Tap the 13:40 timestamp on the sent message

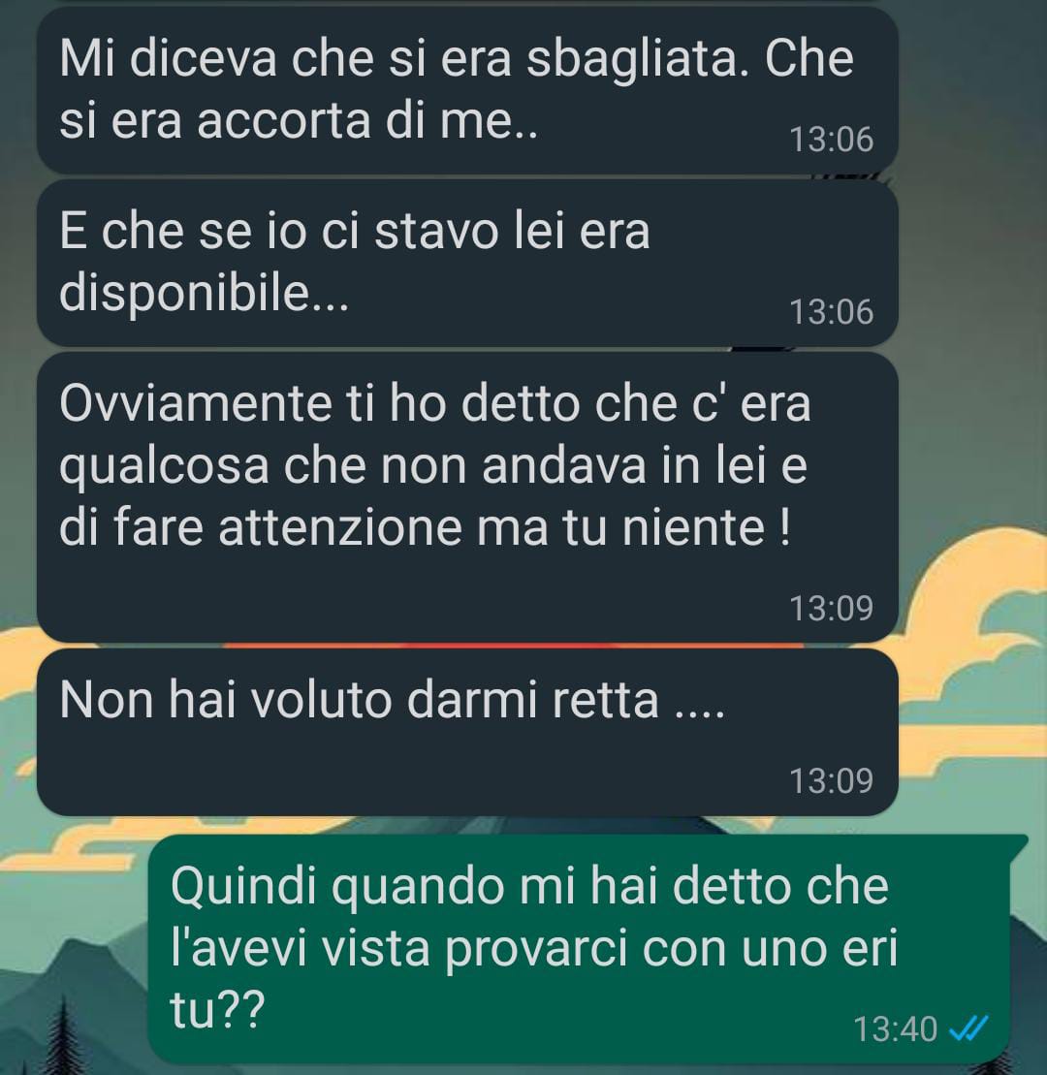tap(895, 1029)
